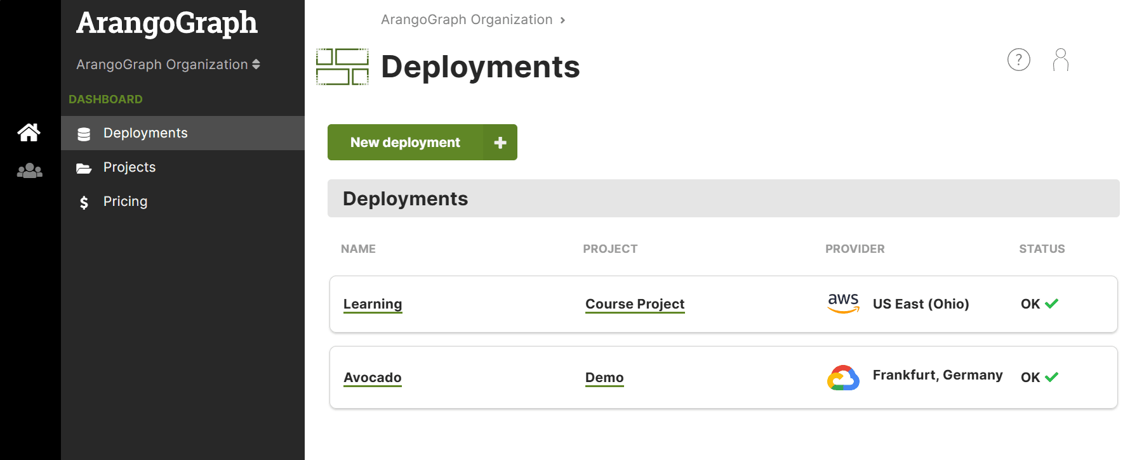The width and height of the screenshot is (1137, 460).
Task: Click the PROVIDER column header
Action: click(854, 249)
